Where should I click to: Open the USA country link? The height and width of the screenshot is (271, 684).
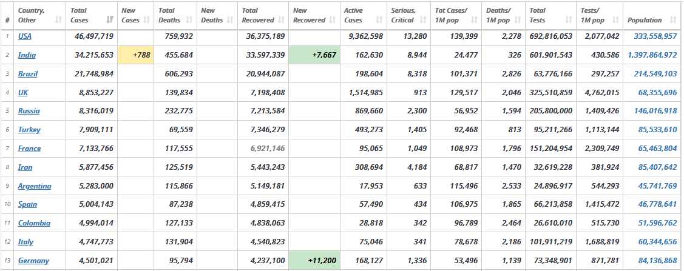click(x=25, y=36)
